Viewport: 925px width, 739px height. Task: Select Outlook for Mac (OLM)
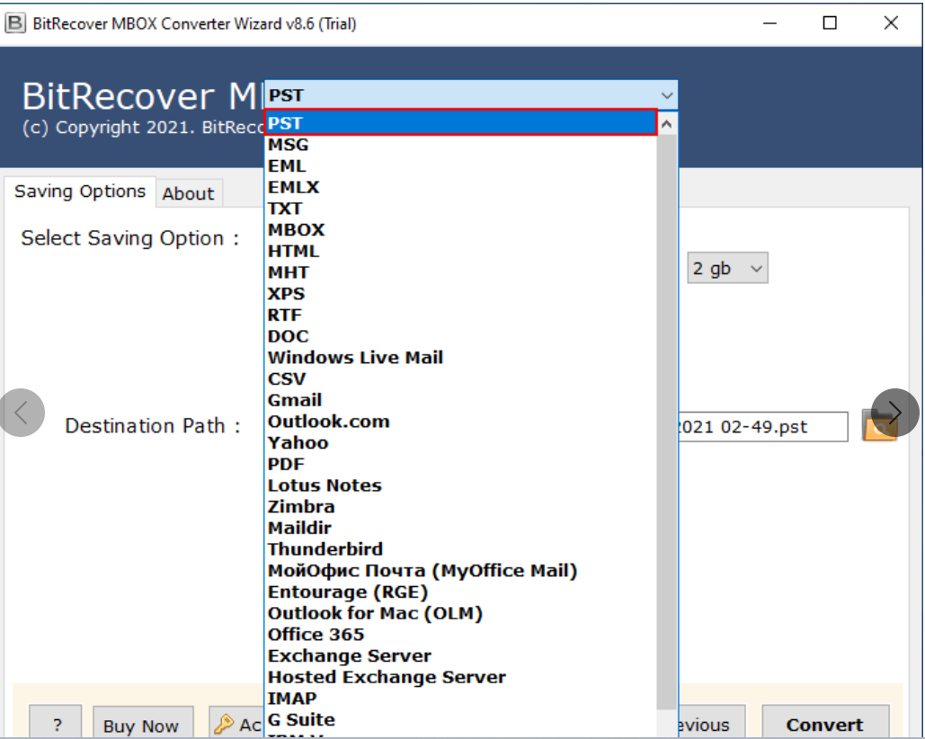pyautogui.click(x=461, y=613)
